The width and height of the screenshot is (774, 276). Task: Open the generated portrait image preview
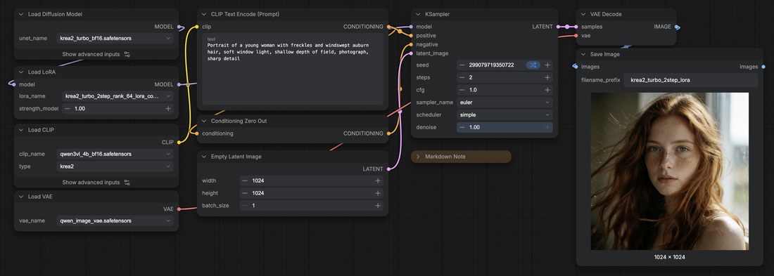tap(669, 171)
